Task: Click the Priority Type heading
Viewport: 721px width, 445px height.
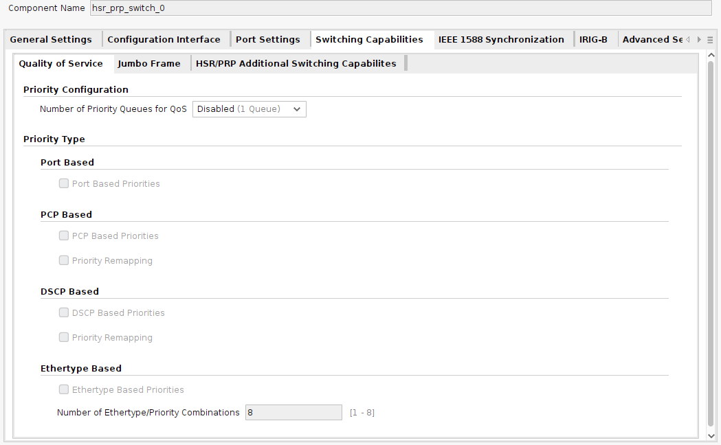Action: point(54,139)
